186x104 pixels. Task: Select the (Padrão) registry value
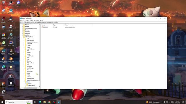pos(44,27)
